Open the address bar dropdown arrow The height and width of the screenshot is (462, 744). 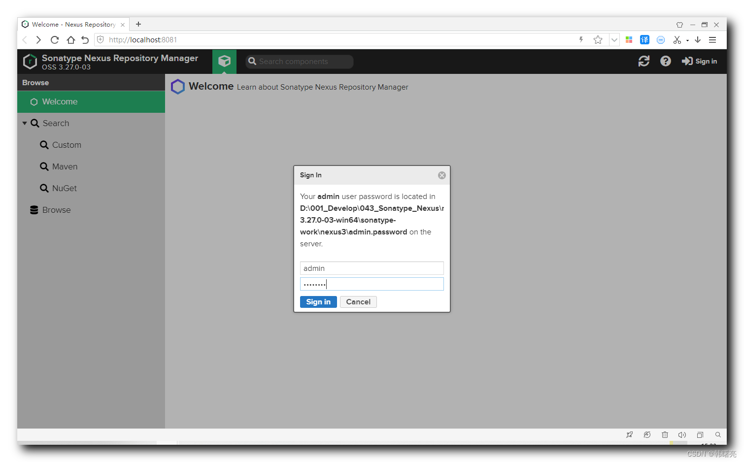tap(614, 40)
